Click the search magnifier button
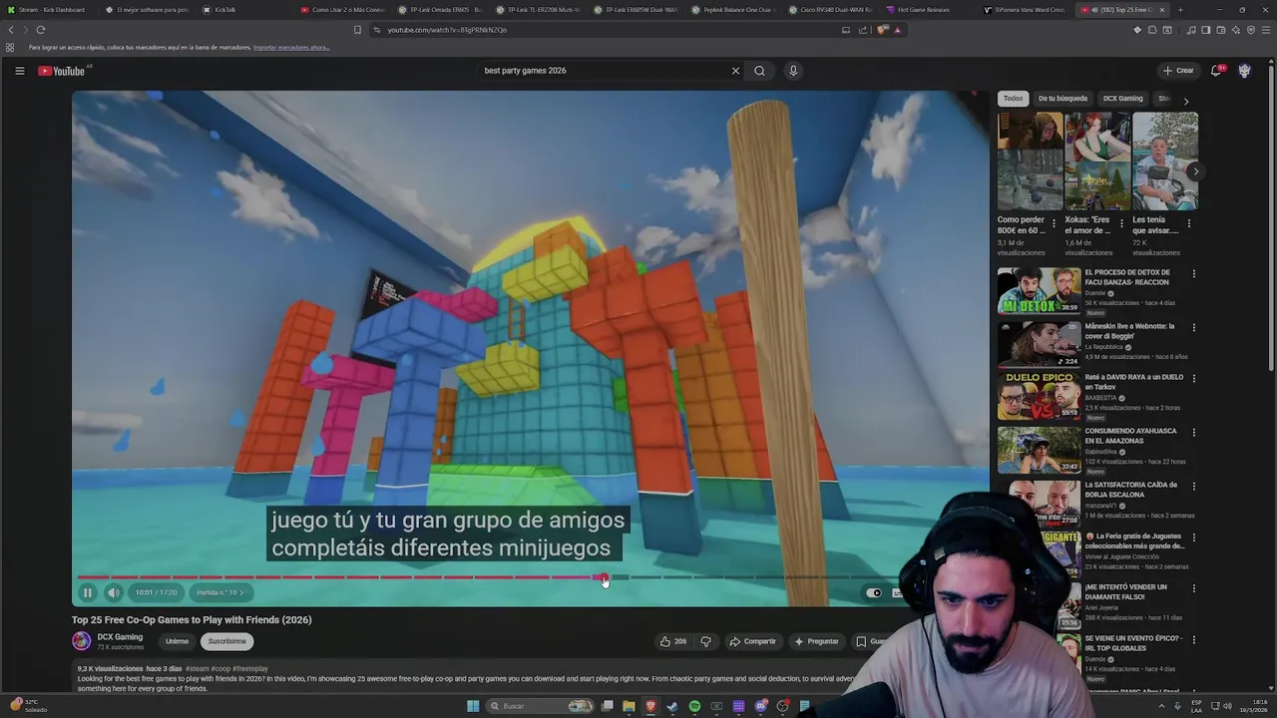 [759, 71]
